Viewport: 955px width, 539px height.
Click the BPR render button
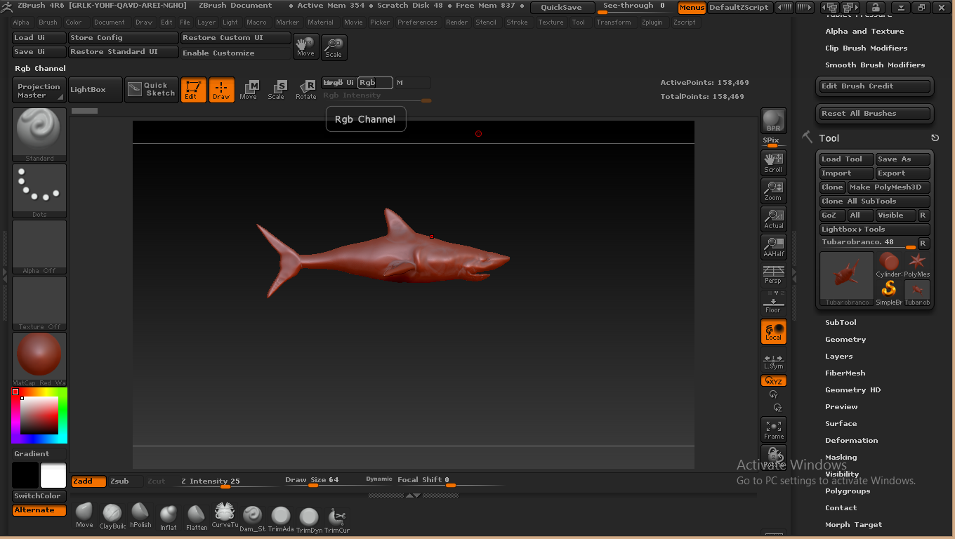point(774,120)
